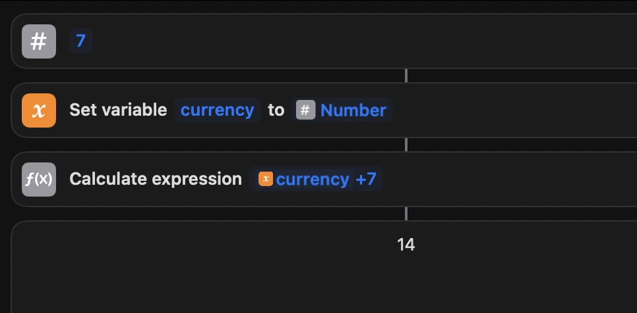Click the "Calculate expression" action title

156,179
